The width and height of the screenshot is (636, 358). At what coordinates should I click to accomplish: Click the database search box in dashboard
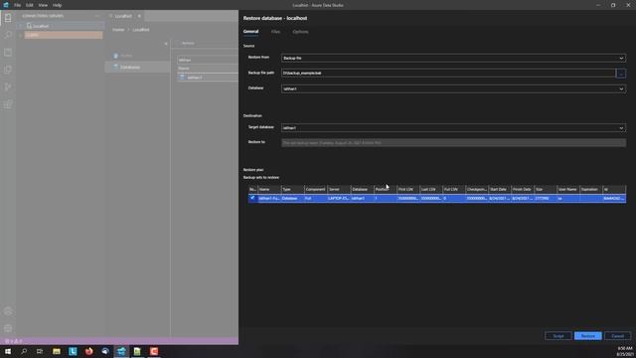pyautogui.click(x=208, y=60)
